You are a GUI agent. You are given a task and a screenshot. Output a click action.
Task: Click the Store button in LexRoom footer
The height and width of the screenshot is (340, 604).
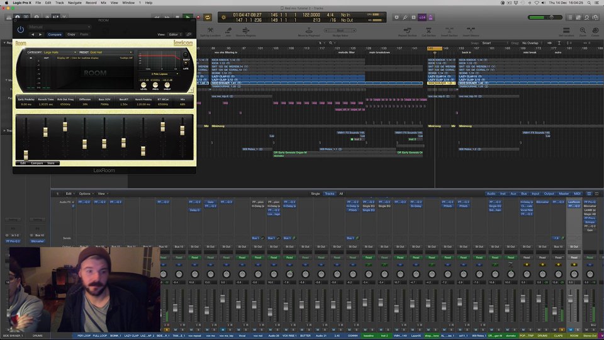[51, 163]
